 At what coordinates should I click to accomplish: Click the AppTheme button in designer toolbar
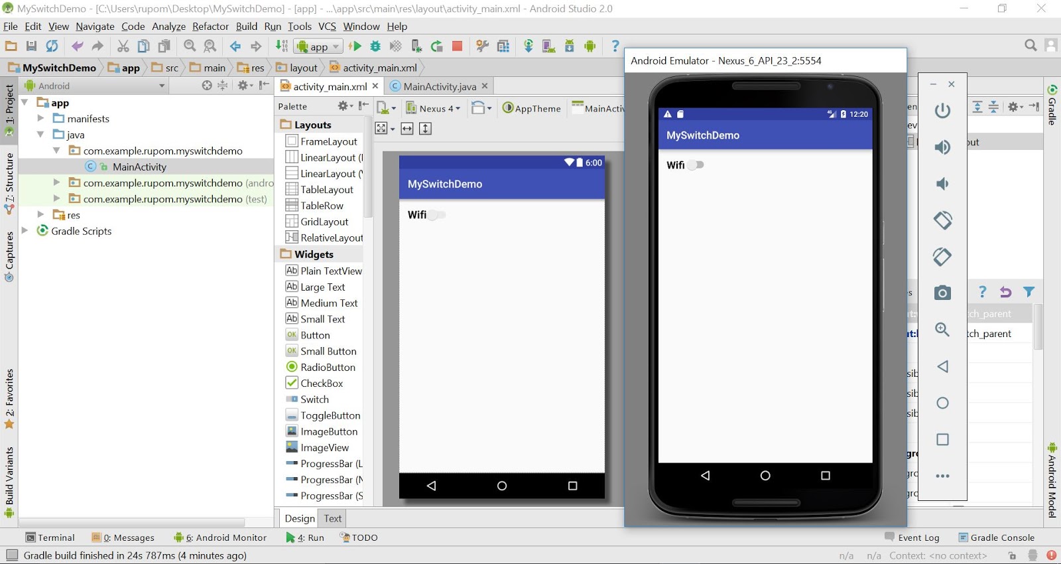click(532, 108)
